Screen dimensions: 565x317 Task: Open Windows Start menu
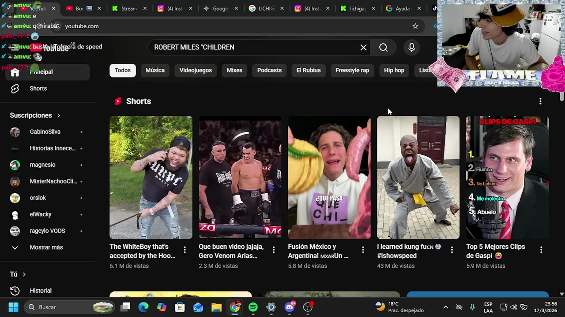tap(13, 307)
